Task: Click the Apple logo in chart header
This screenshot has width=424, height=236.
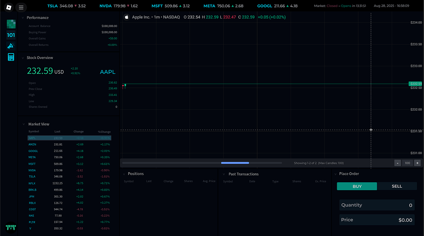Action: [x=127, y=17]
